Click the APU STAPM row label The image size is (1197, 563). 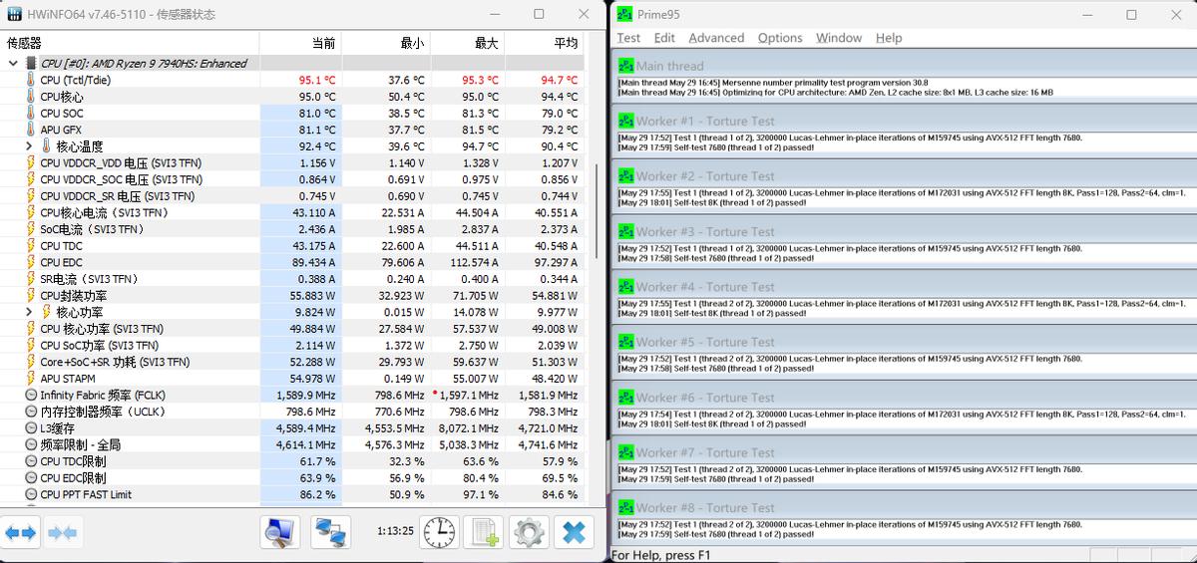(x=68, y=379)
